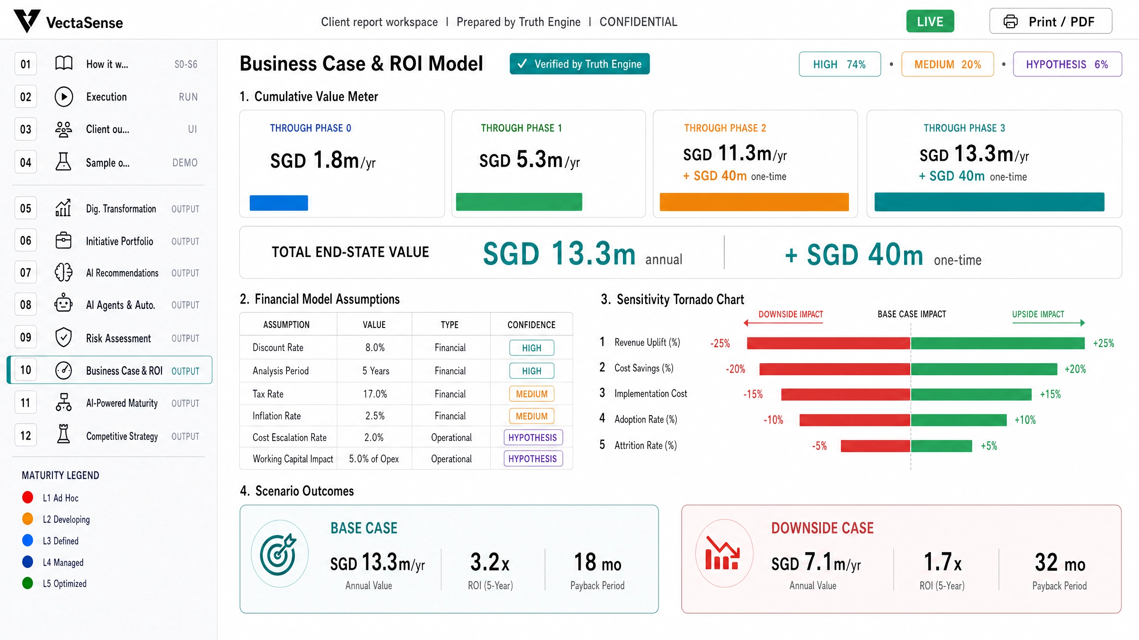Click the MEDIUM 20% confidence chip
The height and width of the screenshot is (640, 1139).
point(947,64)
